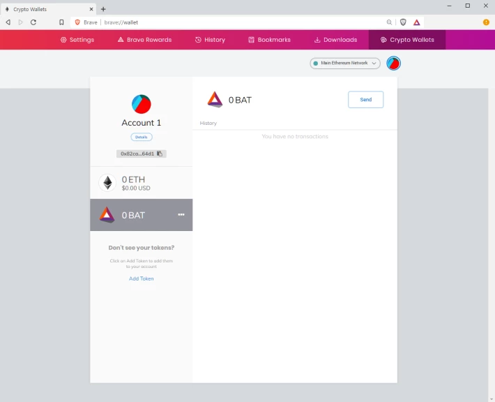Click the BAT logo in the main panel header
The width and height of the screenshot is (495, 402).
[215, 100]
